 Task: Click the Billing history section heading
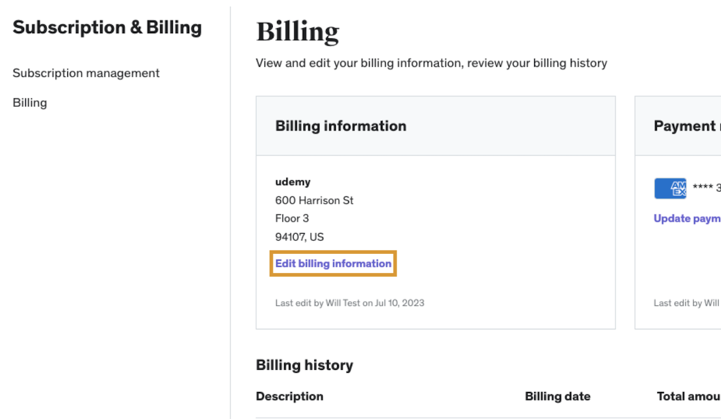coord(304,365)
